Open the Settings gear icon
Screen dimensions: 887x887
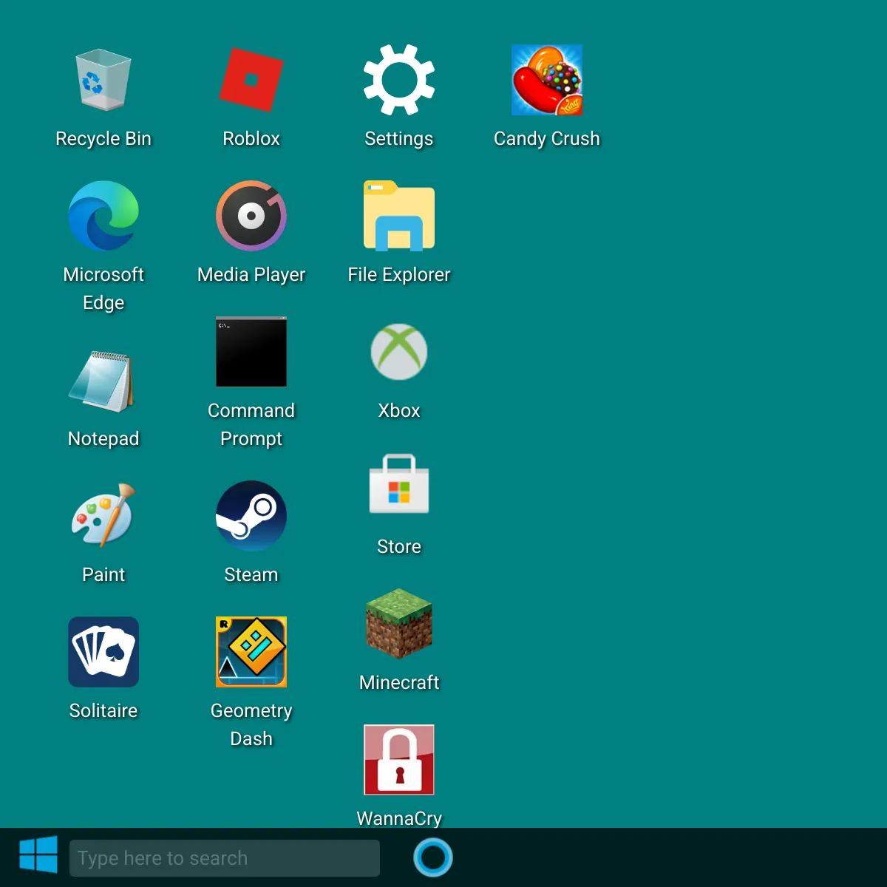point(399,80)
